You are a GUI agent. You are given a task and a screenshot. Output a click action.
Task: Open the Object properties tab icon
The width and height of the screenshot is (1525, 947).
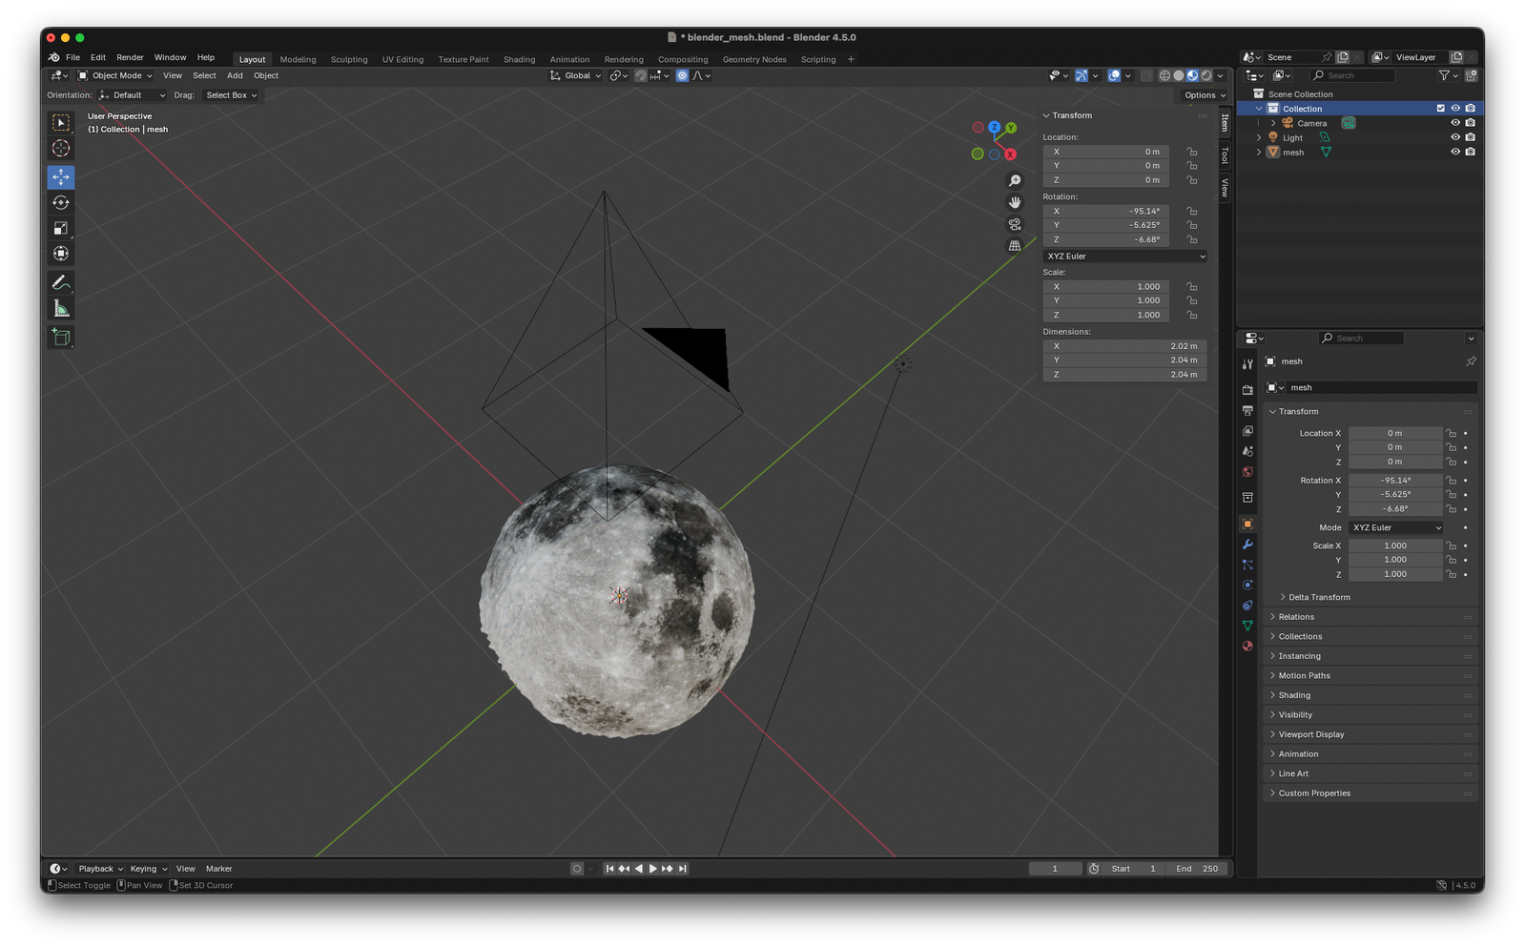pyautogui.click(x=1247, y=525)
